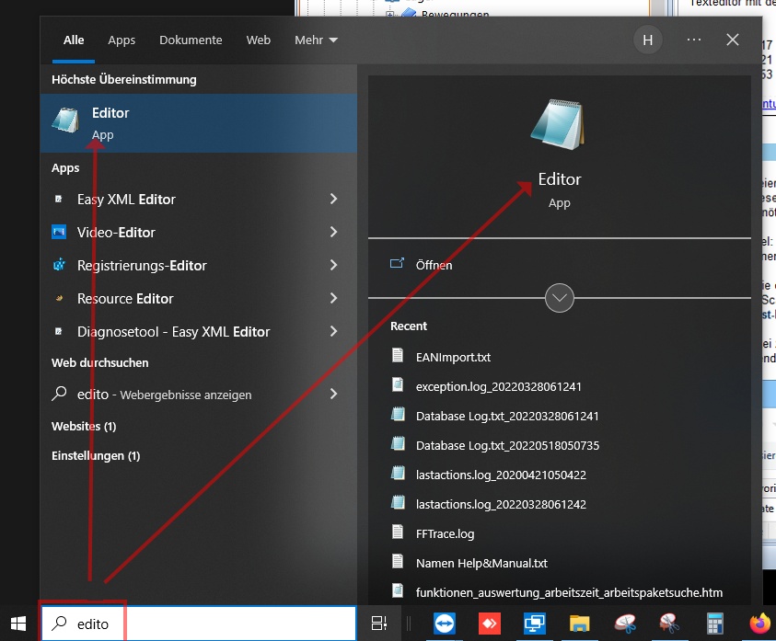Launch AnyDesk from the taskbar
This screenshot has width=776, height=641.
[x=489, y=624]
